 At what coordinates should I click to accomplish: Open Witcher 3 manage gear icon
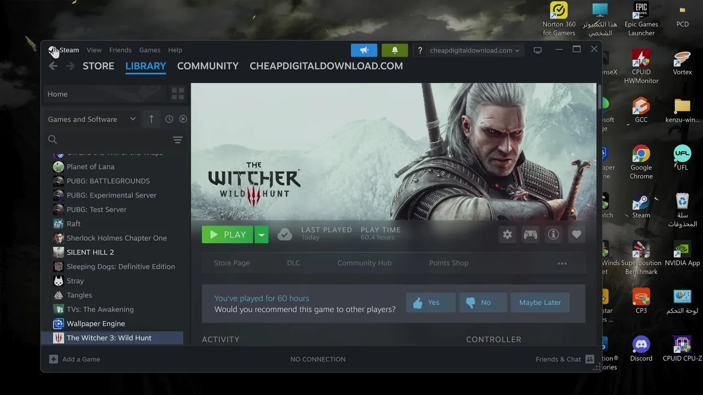coord(507,234)
